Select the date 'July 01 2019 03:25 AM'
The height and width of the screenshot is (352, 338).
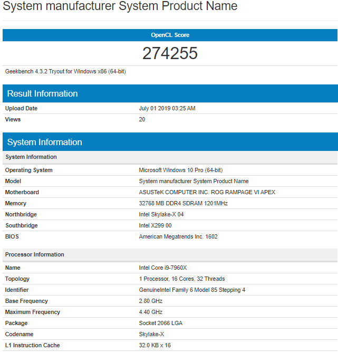click(167, 108)
